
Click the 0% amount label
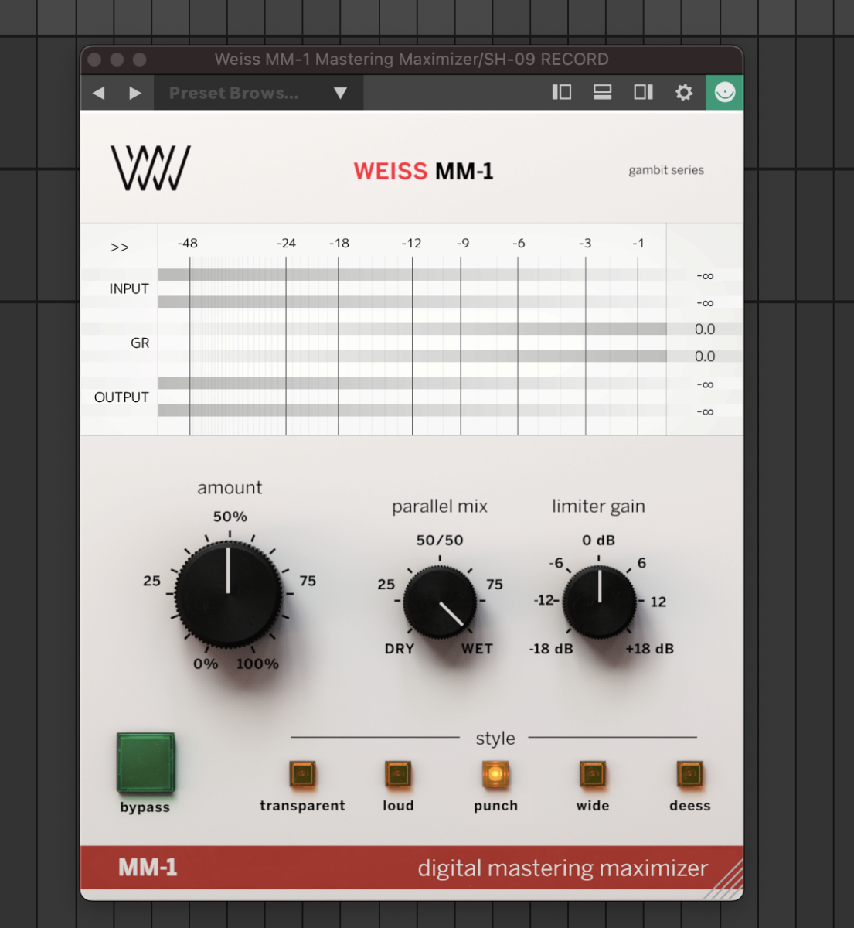click(206, 664)
